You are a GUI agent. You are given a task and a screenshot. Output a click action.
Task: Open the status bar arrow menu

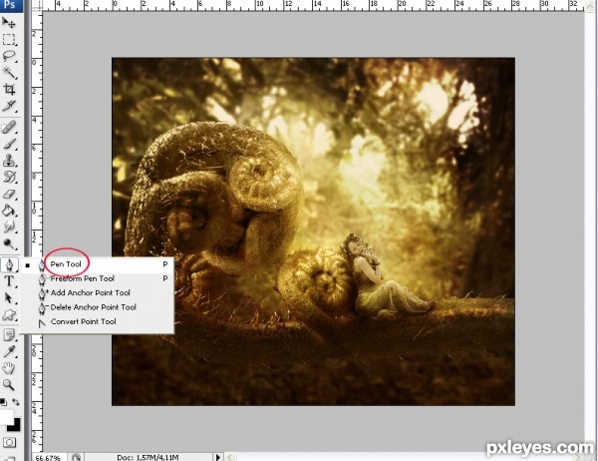coord(217,457)
